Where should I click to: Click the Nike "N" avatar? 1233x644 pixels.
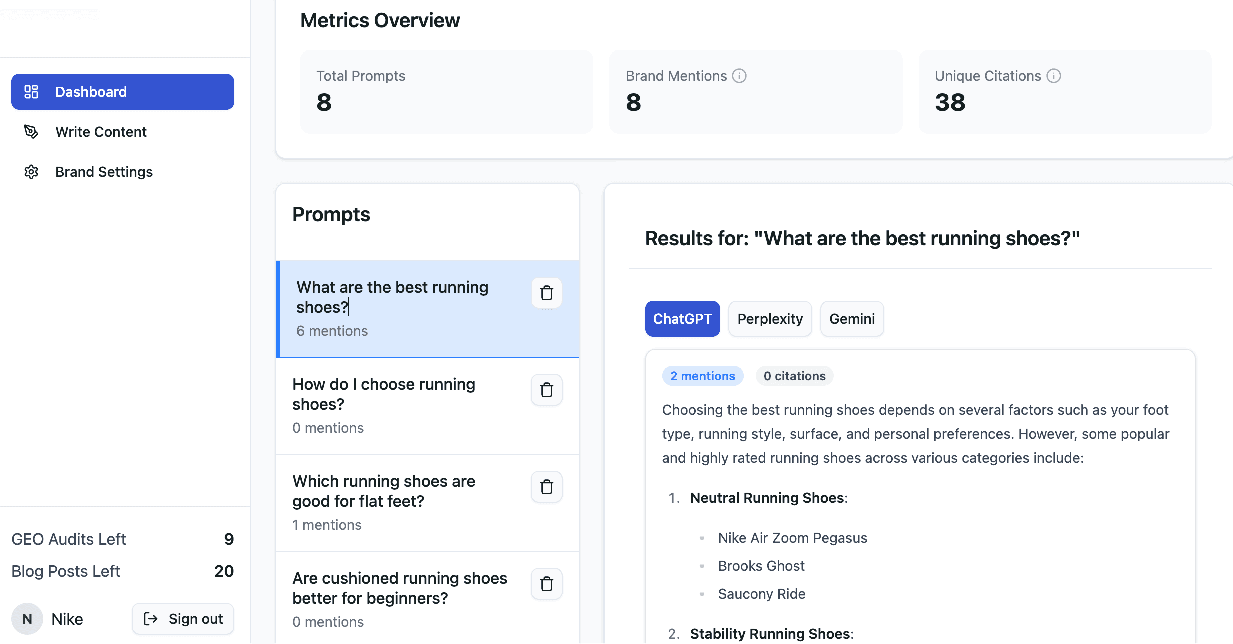[x=27, y=619]
